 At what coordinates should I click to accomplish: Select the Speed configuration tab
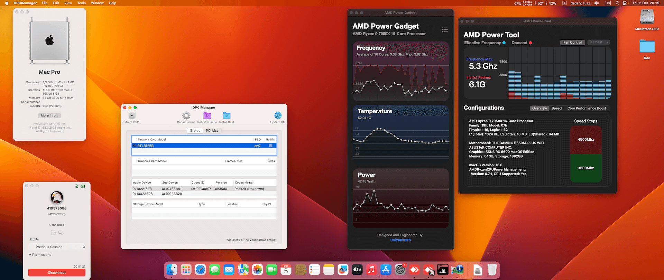tap(556, 108)
